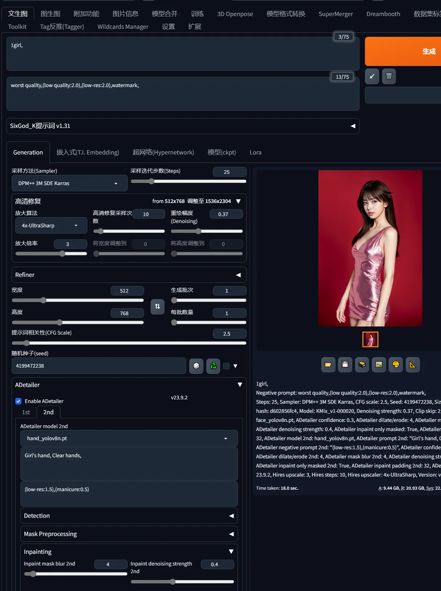Collapse the Inpainting section
The width and height of the screenshot is (441, 591).
pos(231,552)
